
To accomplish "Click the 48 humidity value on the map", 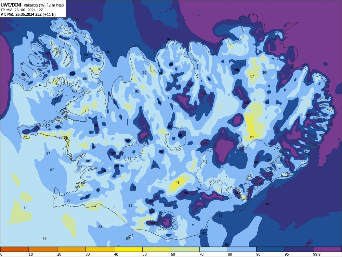I will click(x=177, y=183).
